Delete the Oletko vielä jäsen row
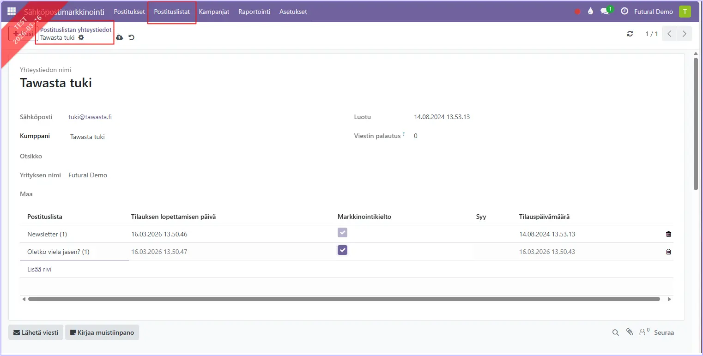Image resolution: width=703 pixels, height=356 pixels. click(668, 252)
